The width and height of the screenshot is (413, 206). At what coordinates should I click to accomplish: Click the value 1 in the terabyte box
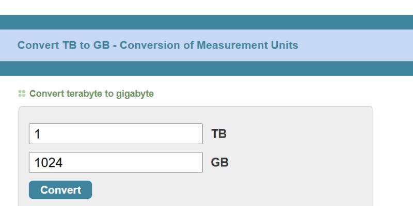pyautogui.click(x=38, y=134)
